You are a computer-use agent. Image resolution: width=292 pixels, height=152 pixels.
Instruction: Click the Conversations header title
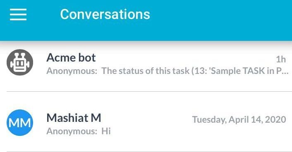(x=105, y=14)
